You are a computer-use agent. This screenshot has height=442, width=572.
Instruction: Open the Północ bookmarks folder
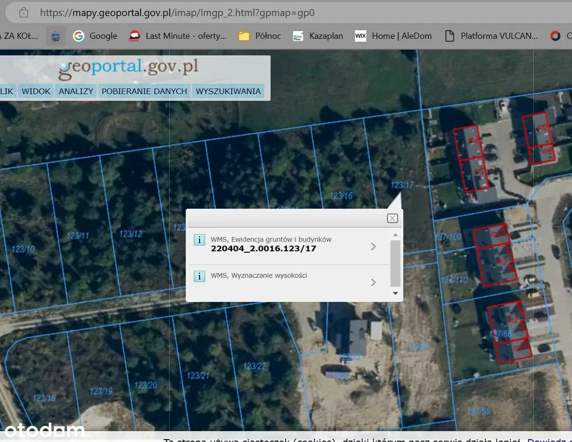pyautogui.click(x=259, y=36)
